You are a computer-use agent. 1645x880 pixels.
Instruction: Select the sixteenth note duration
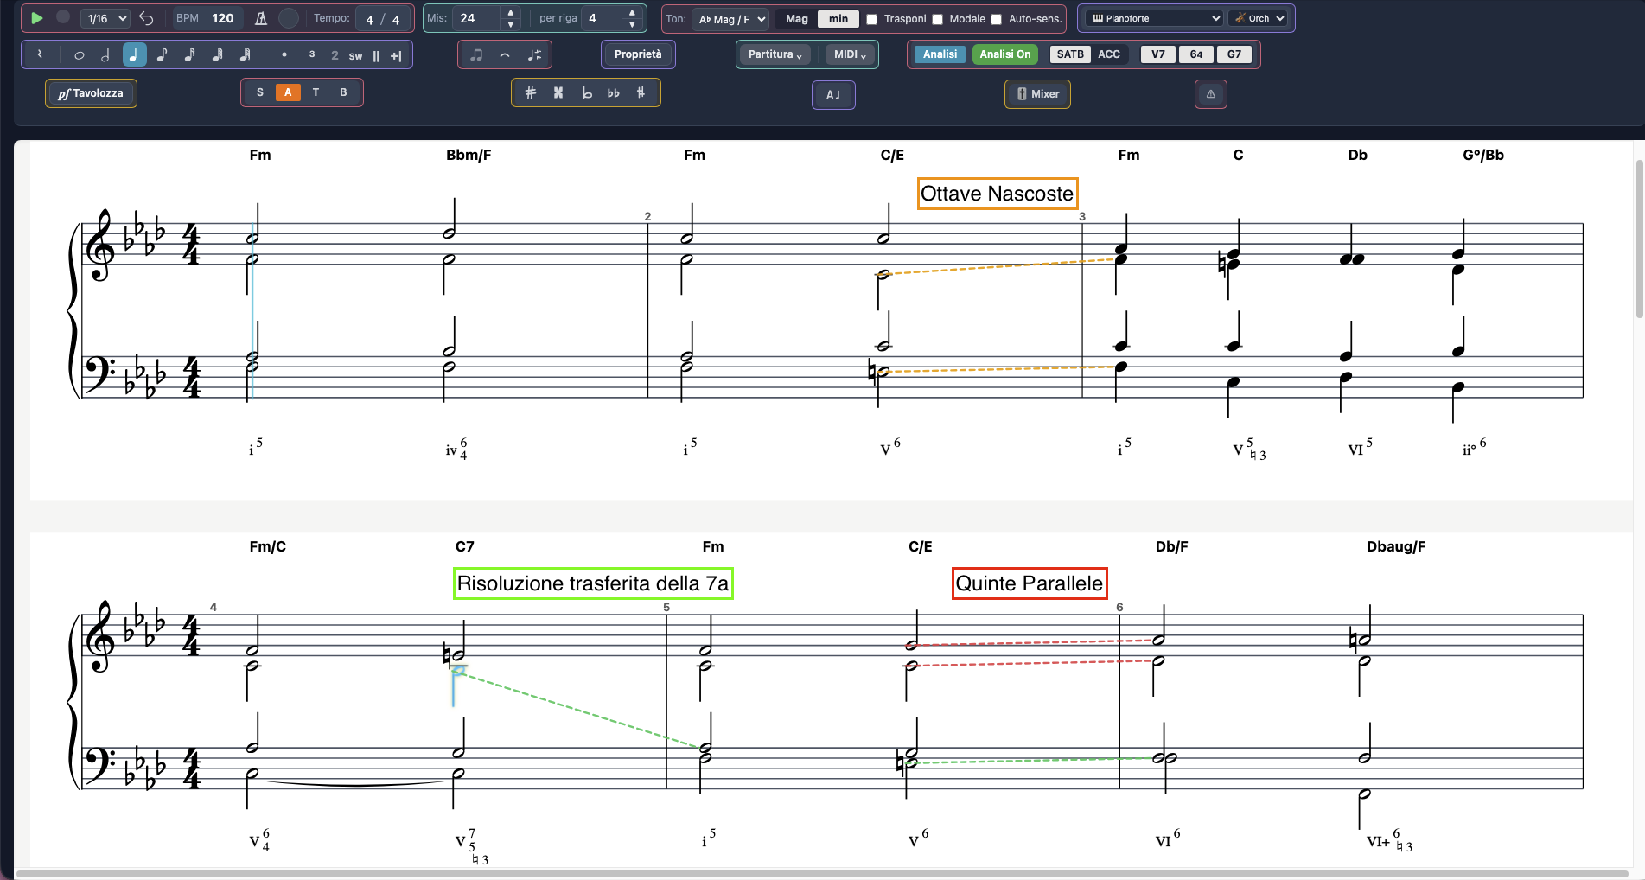pyautogui.click(x=189, y=54)
